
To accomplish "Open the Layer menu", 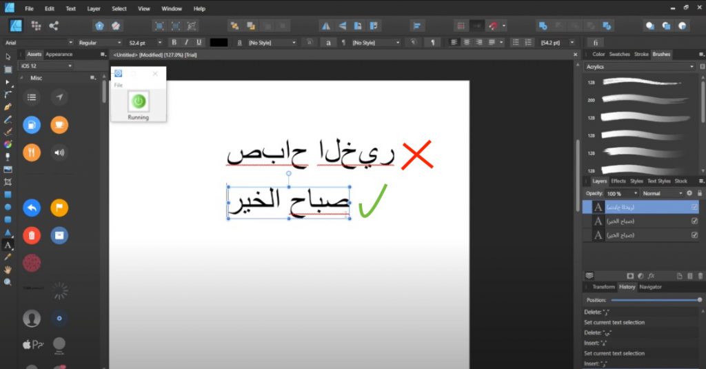I will pos(94,8).
